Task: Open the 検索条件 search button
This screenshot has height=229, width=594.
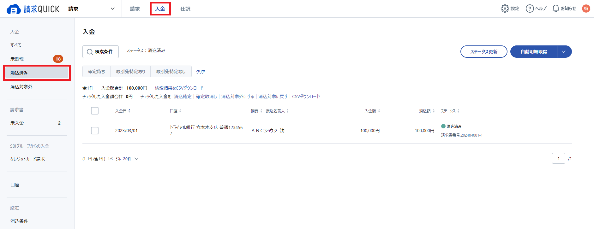Action: point(100,52)
